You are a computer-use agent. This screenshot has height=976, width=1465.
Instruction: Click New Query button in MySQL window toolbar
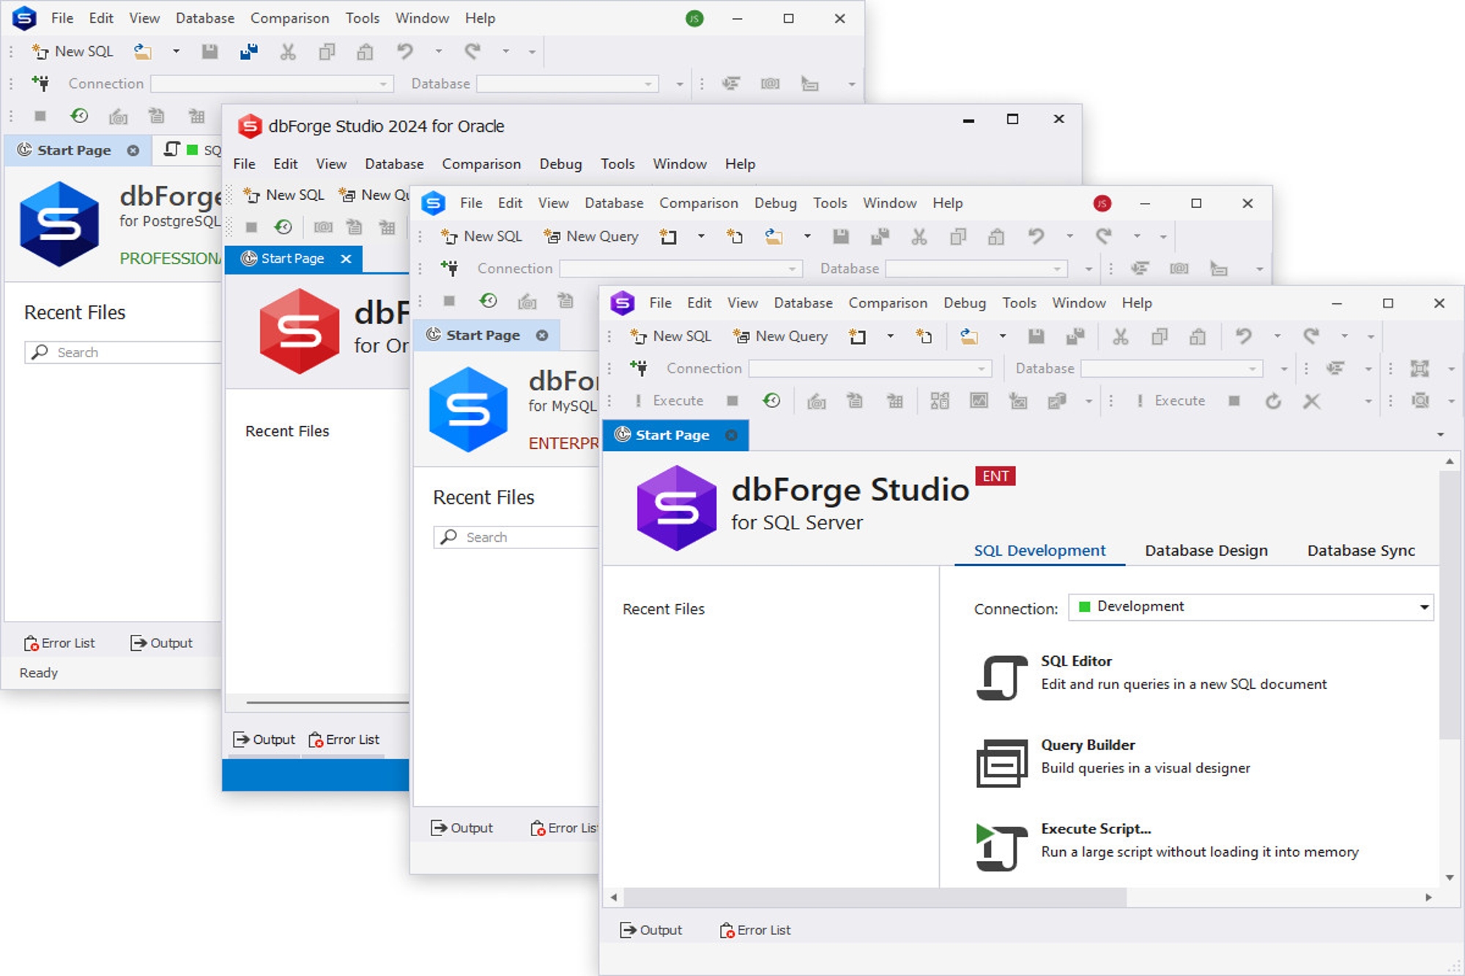pos(592,236)
